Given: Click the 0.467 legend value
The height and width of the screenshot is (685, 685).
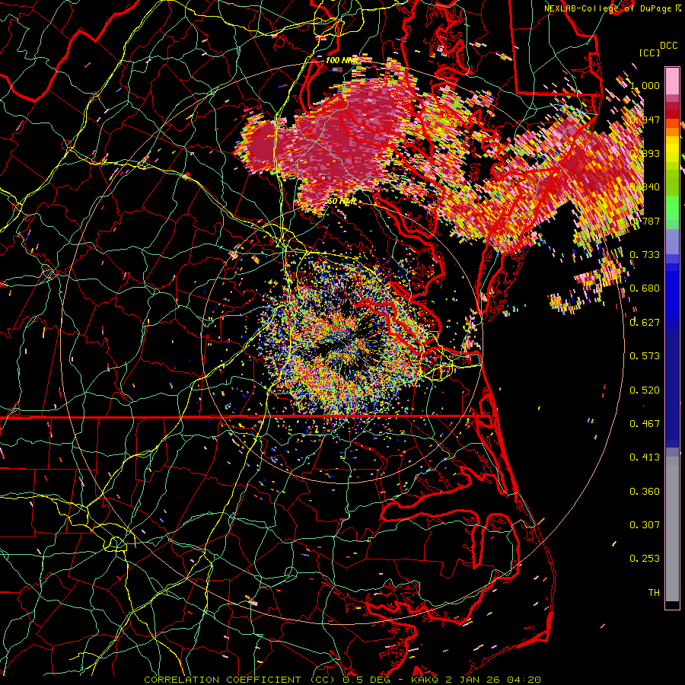Looking at the screenshot, I should tap(645, 424).
